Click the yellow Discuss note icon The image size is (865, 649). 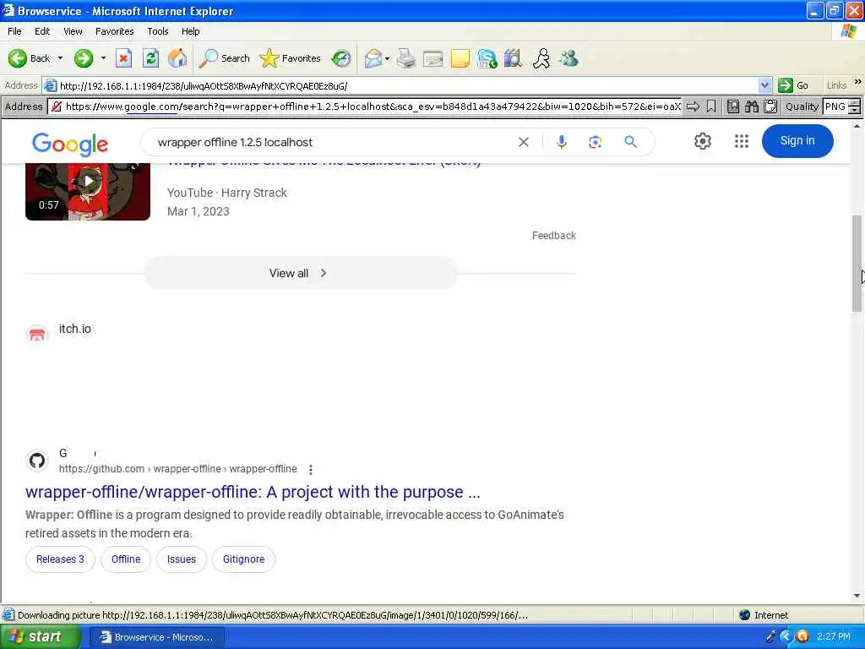pos(460,58)
